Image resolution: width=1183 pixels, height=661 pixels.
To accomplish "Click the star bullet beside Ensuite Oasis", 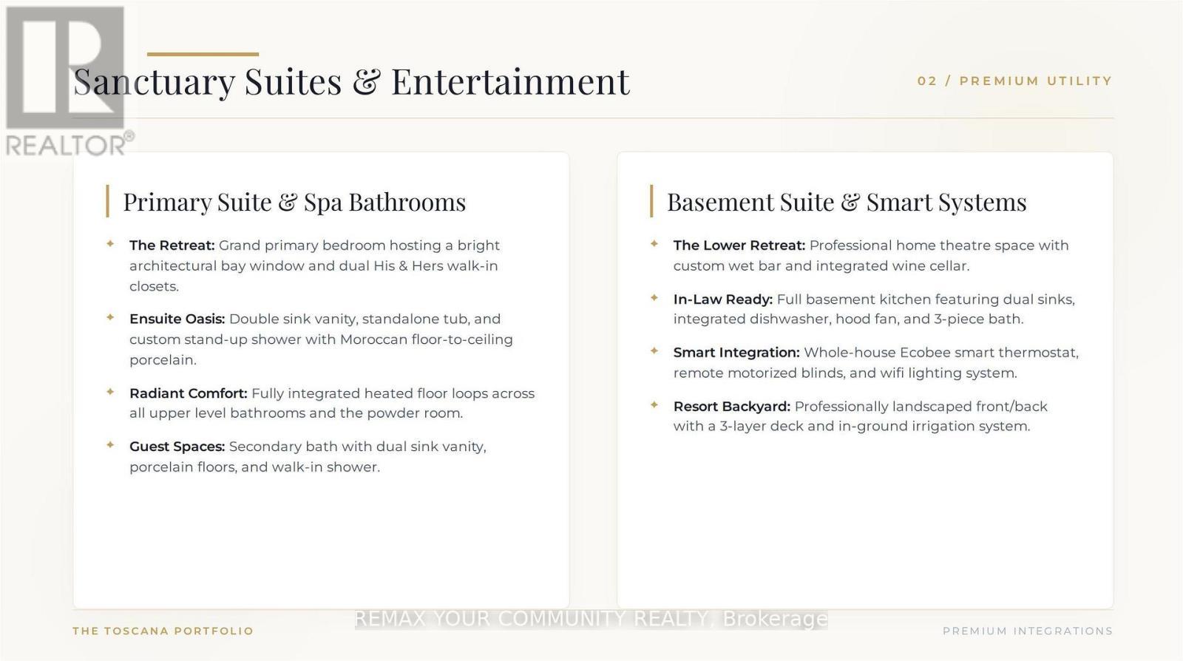I will pos(110,317).
